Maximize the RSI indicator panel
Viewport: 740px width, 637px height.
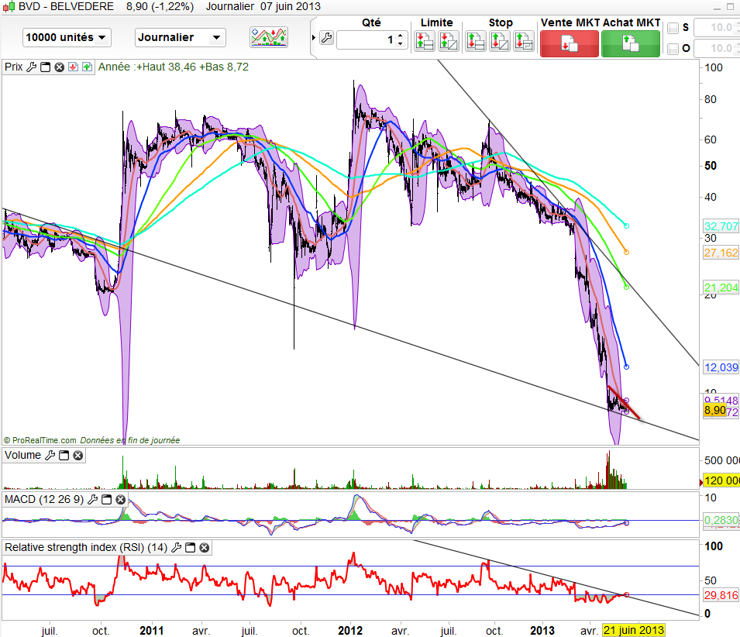191,548
